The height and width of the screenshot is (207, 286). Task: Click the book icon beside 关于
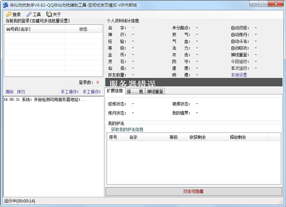point(49,14)
